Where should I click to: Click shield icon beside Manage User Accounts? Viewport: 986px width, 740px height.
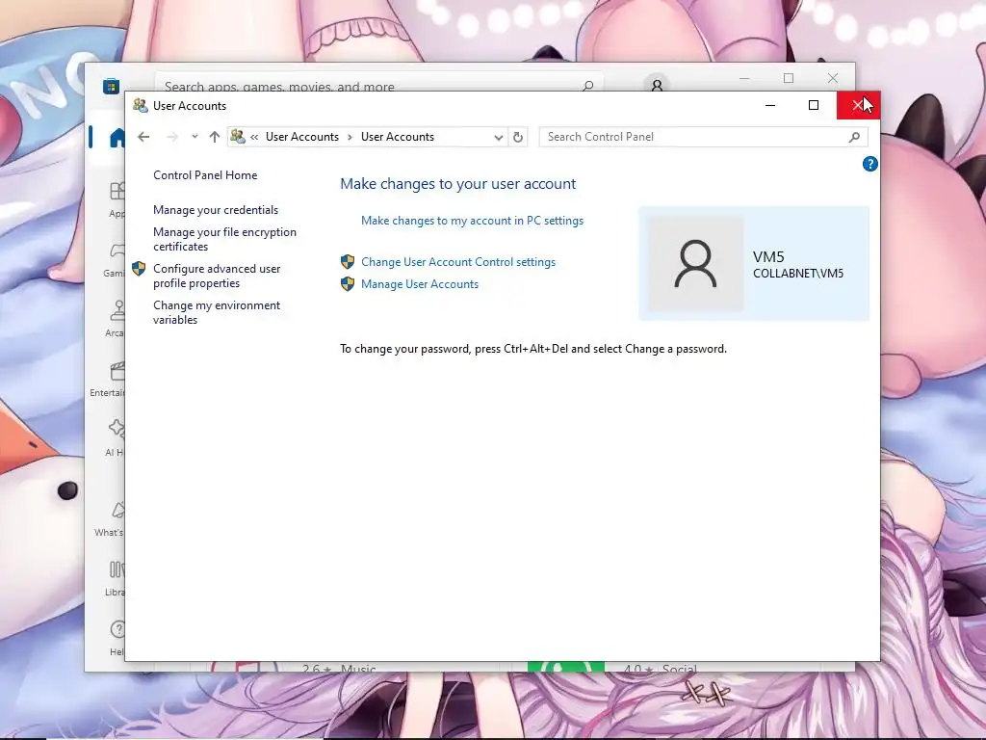coord(348,284)
